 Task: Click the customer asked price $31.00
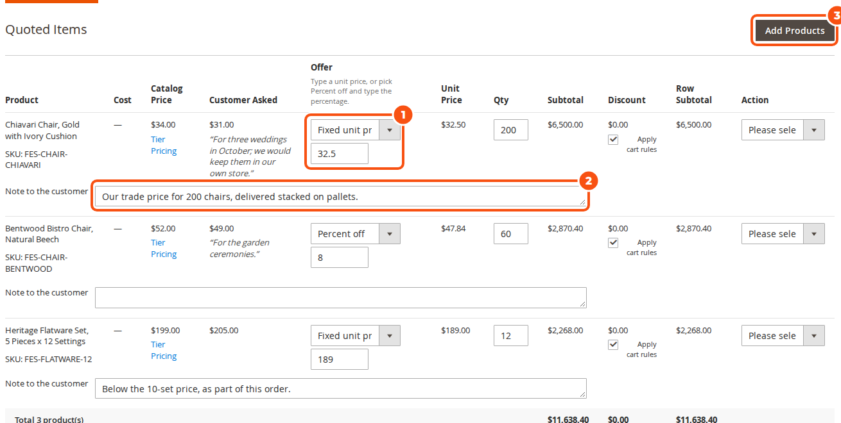(x=221, y=125)
